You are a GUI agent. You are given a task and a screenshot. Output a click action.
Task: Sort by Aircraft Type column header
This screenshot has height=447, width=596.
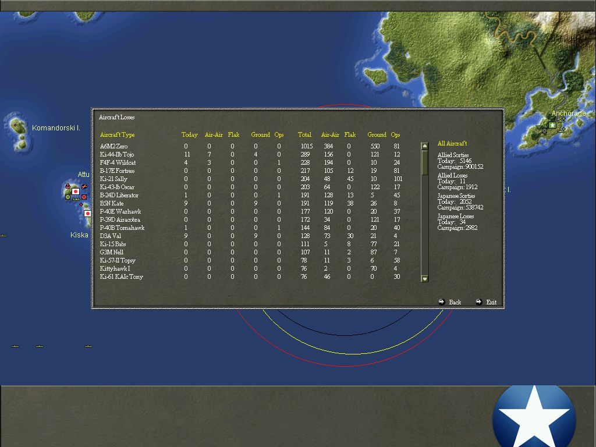[117, 134]
